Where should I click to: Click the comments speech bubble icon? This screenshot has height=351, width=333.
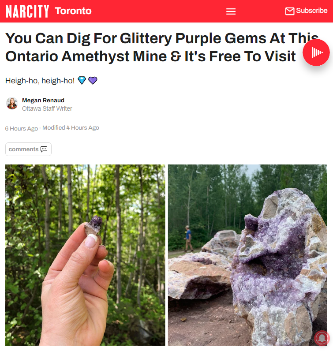click(44, 149)
